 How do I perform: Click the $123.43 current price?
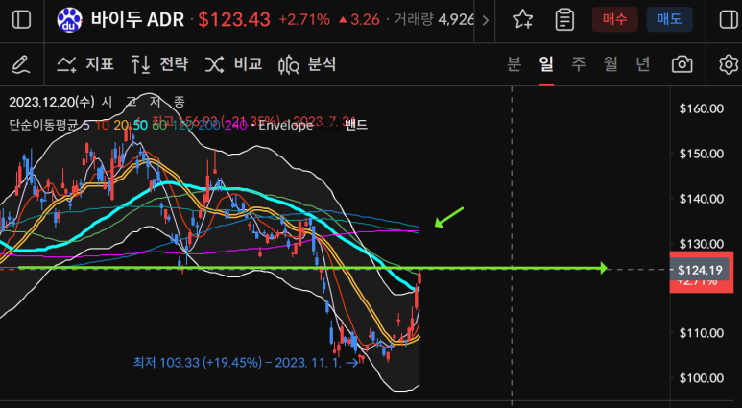(x=234, y=20)
